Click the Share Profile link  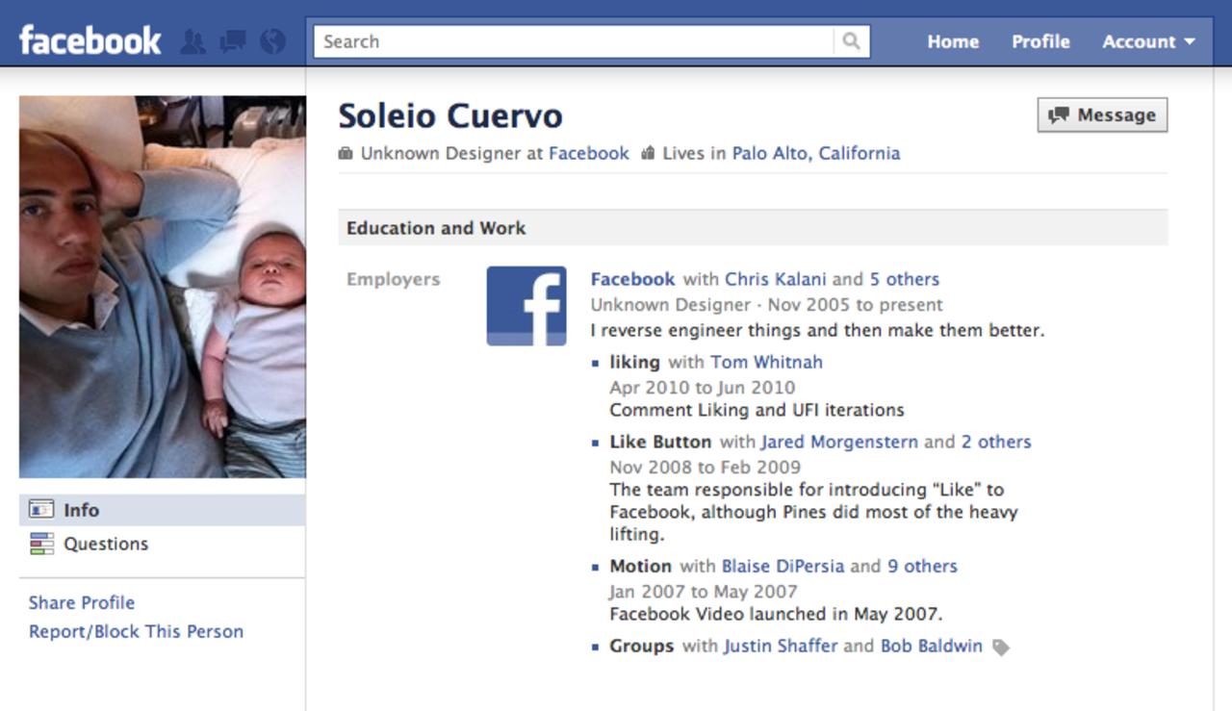point(82,602)
